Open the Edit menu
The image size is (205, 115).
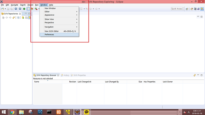click(7, 5)
